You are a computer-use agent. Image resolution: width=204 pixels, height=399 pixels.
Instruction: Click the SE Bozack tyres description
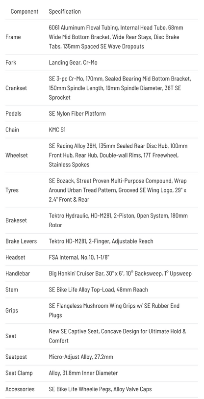[118, 190]
